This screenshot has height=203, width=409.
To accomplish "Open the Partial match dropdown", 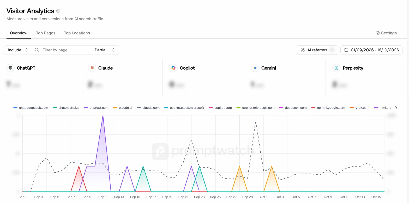I will pyautogui.click(x=105, y=50).
